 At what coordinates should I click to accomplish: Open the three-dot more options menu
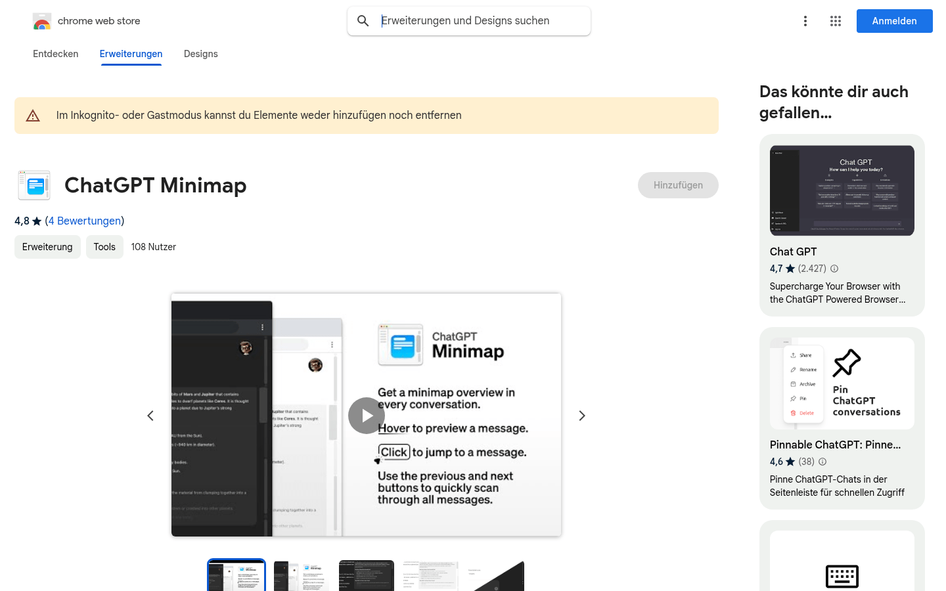[x=805, y=21]
